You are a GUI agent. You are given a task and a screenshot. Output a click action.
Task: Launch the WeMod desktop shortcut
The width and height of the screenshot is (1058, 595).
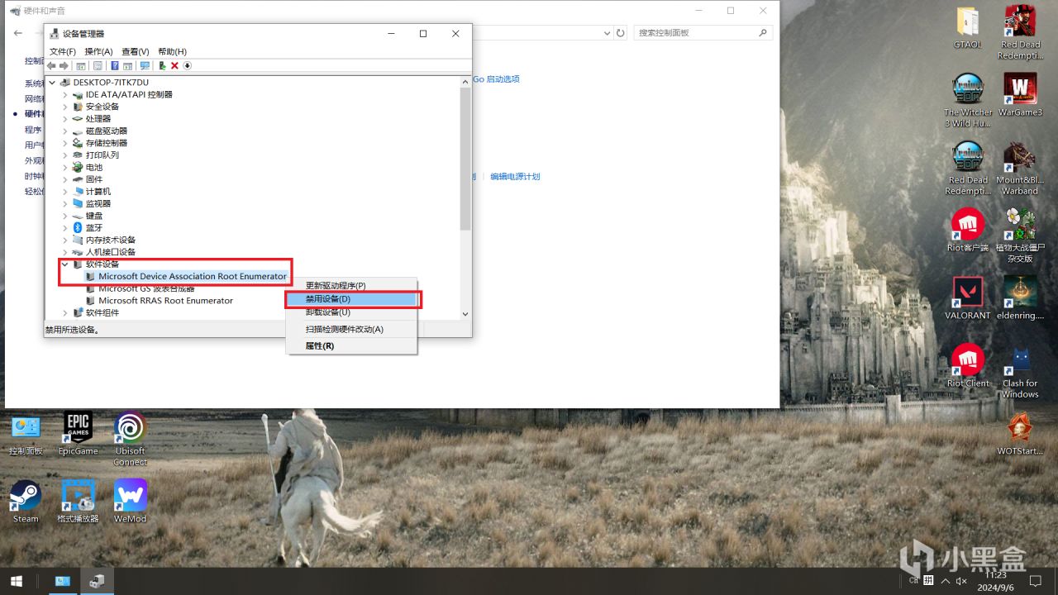pyautogui.click(x=130, y=501)
